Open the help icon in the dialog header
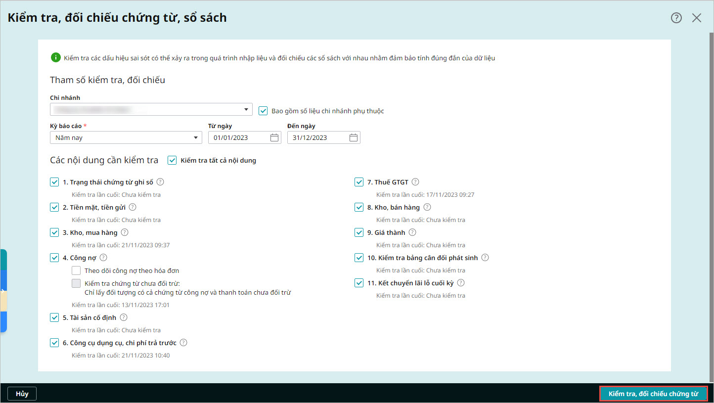 (x=676, y=18)
